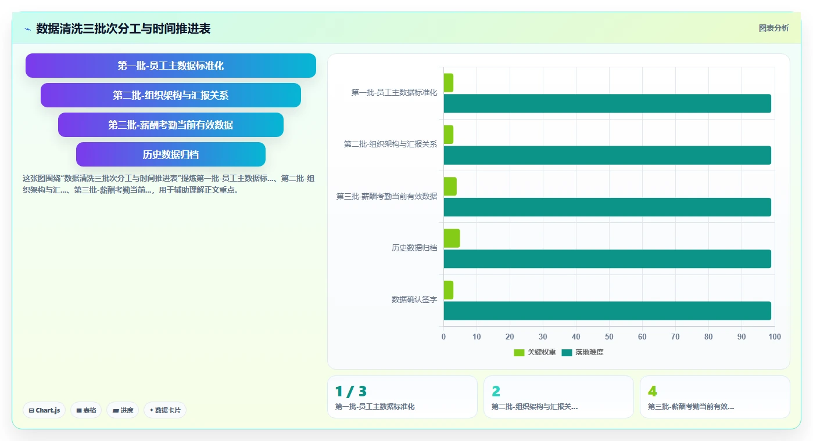Toggle the 落地难度 legend swatch
The width and height of the screenshot is (813, 441).
[567, 352]
